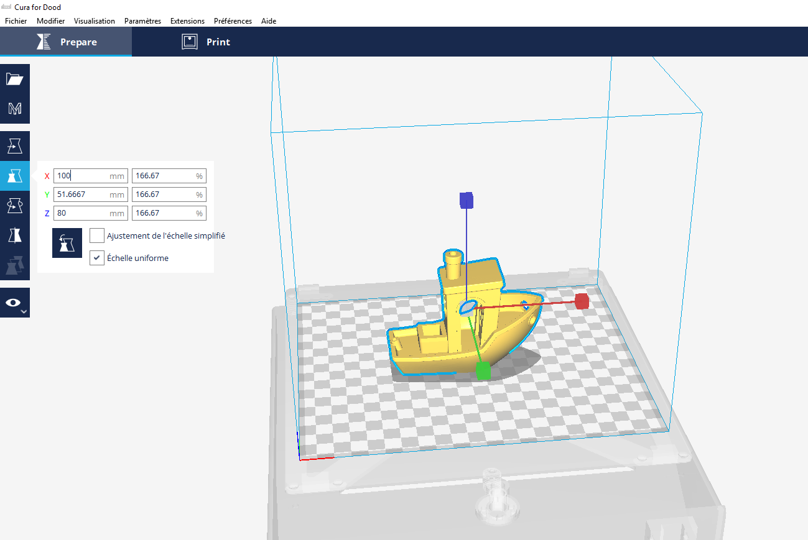This screenshot has width=808, height=540.
Task: Switch to the Print tab
Action: [x=206, y=42]
